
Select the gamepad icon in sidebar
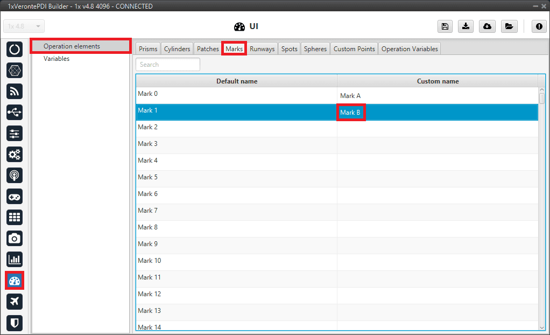[x=15, y=196]
